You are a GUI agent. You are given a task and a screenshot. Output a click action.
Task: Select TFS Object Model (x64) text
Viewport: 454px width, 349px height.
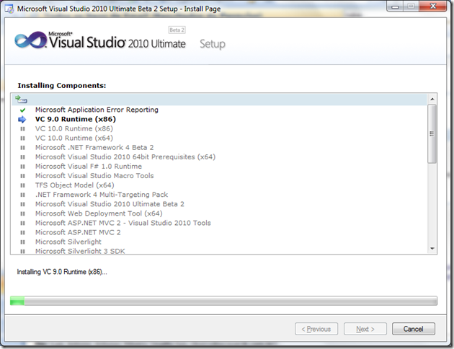(75, 185)
